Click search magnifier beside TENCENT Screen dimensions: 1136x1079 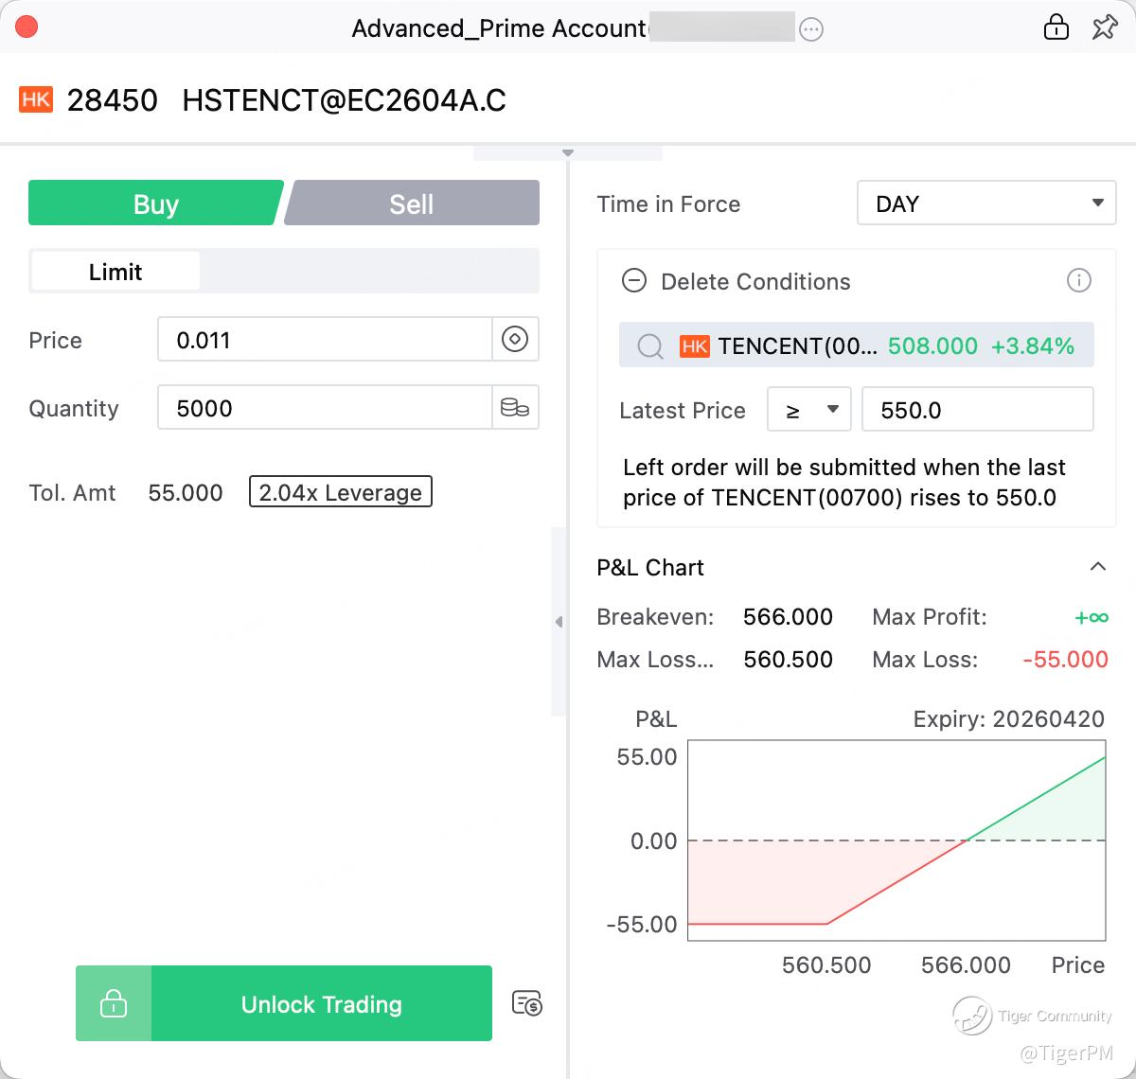(650, 346)
